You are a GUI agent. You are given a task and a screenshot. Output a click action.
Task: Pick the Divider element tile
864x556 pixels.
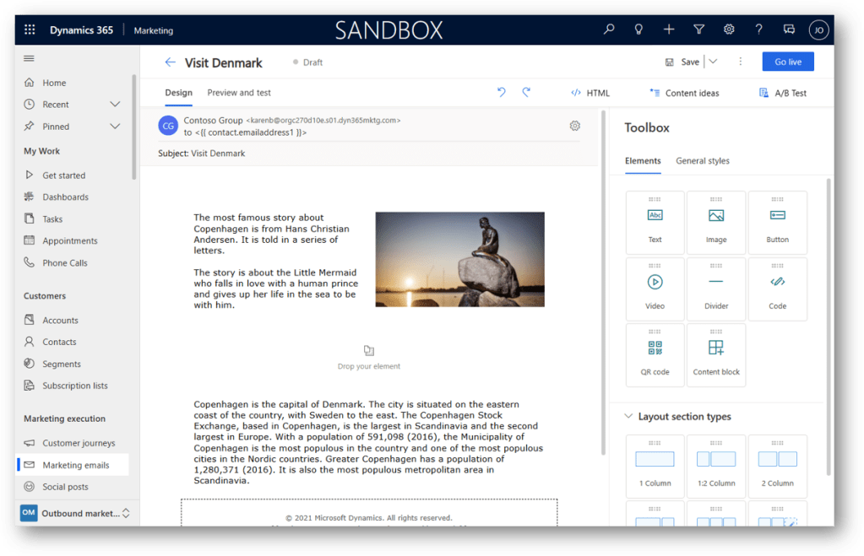pyautogui.click(x=716, y=289)
